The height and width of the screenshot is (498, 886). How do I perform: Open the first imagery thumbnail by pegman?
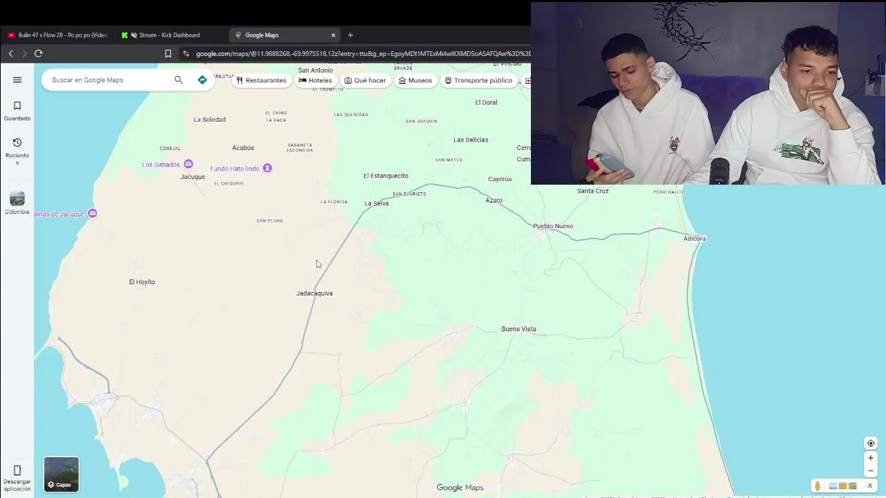[833, 486]
